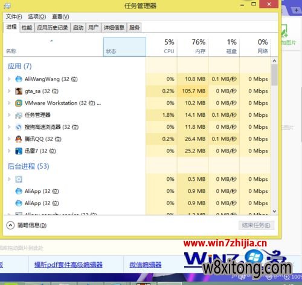The image size is (302, 285).
Task: Collapse to 简略信息 view arrow
Action: pos(10,225)
